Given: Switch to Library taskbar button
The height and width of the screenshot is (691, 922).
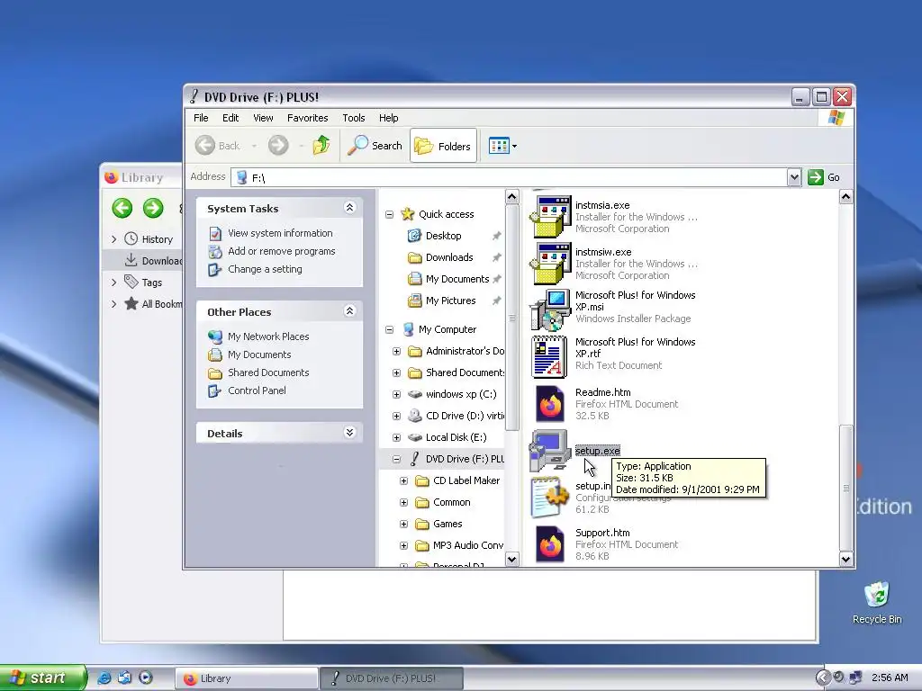Looking at the screenshot, I should click(x=247, y=678).
